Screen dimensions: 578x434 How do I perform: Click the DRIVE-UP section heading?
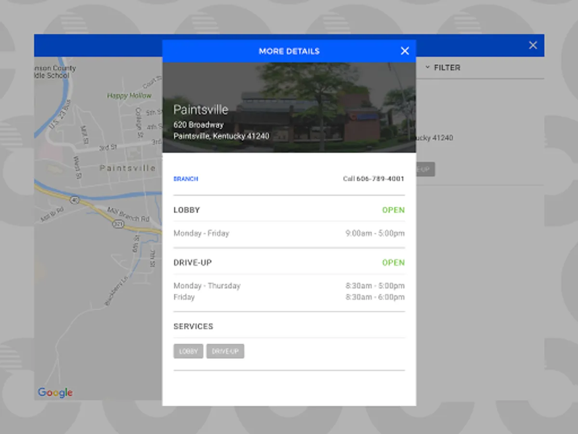pos(193,263)
